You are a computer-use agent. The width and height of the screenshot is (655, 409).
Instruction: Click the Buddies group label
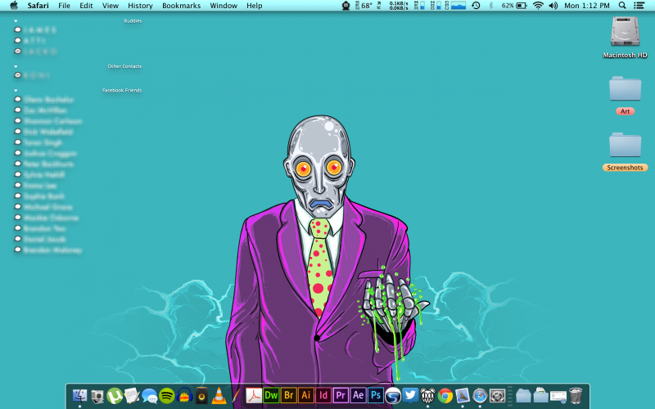coord(133,21)
